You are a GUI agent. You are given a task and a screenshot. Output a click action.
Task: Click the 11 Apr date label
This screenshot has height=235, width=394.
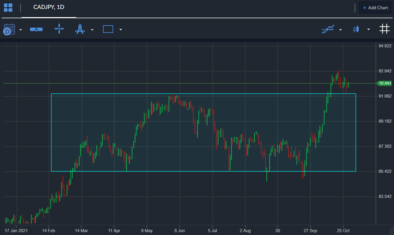coord(114,230)
